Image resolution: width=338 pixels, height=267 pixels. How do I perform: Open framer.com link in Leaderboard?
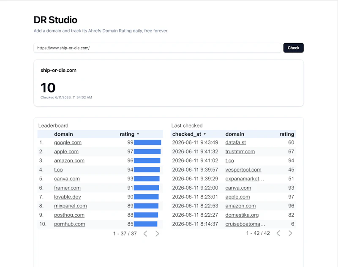67,188
